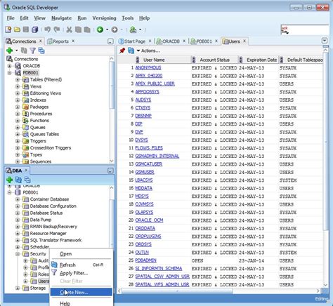Click the Redo toolbar icon
The width and height of the screenshot is (333, 306).
pos(57,29)
